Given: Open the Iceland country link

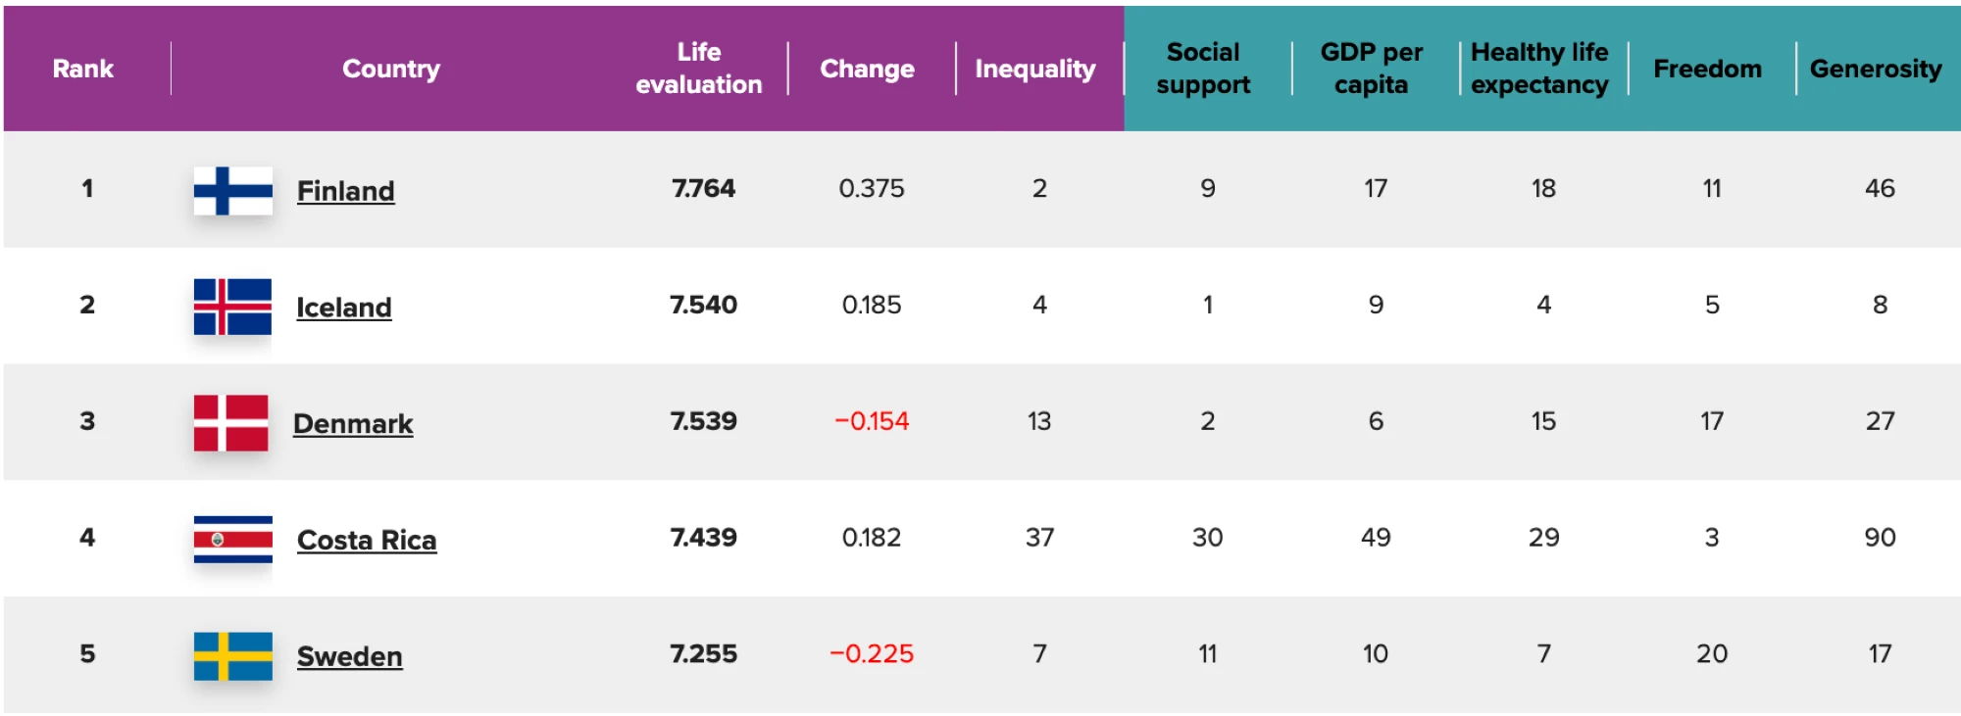Looking at the screenshot, I should click(343, 308).
